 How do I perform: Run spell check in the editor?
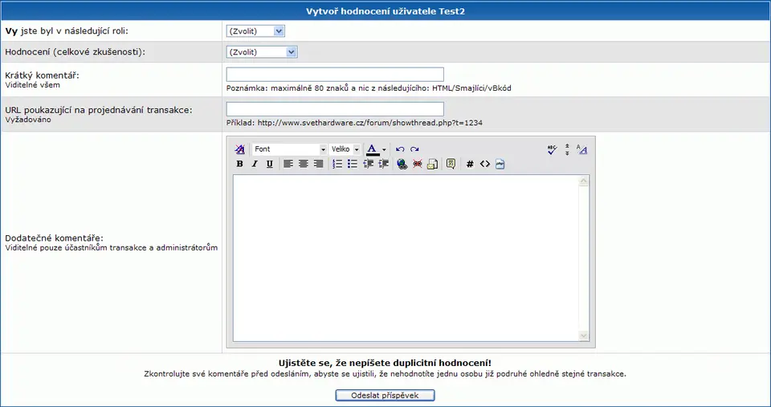(x=552, y=149)
